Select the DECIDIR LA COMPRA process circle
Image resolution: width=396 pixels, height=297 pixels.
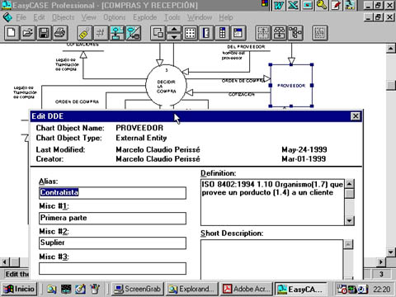pos(166,86)
